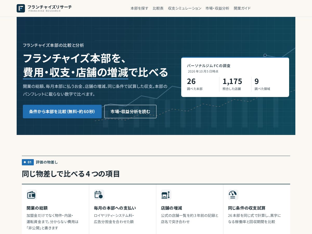
Task: Click the 店舗の増減 store icon
Action: coord(166,195)
